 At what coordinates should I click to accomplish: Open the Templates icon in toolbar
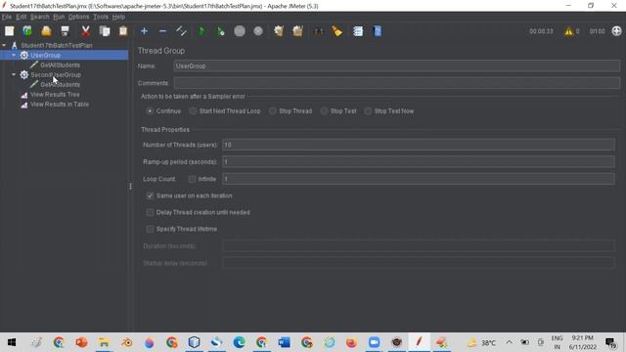(27, 31)
